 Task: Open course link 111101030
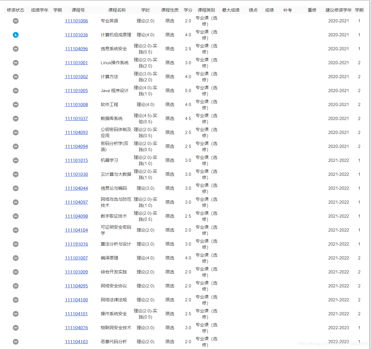76,174
